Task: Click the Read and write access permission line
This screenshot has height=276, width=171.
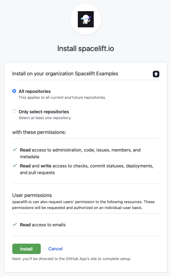Action: [x=86, y=169]
